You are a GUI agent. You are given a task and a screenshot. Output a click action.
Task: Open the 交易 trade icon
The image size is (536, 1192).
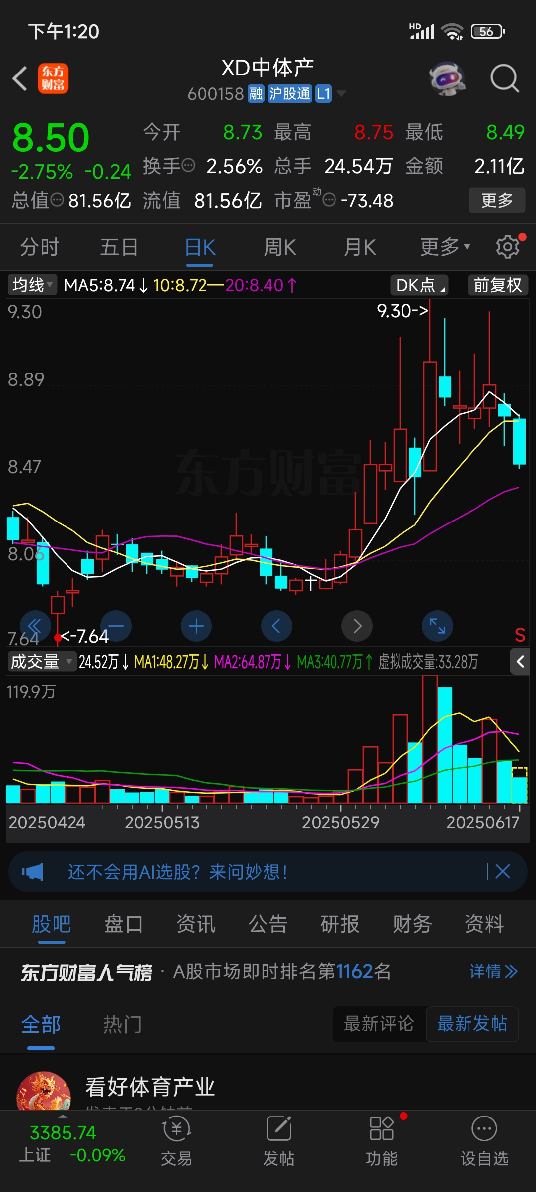pyautogui.click(x=176, y=1141)
